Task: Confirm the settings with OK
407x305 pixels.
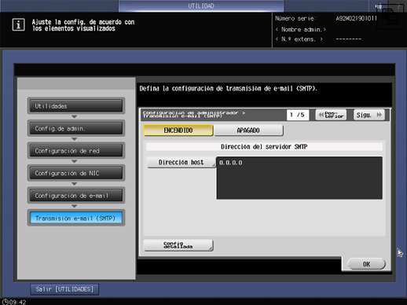Action: [x=366, y=264]
